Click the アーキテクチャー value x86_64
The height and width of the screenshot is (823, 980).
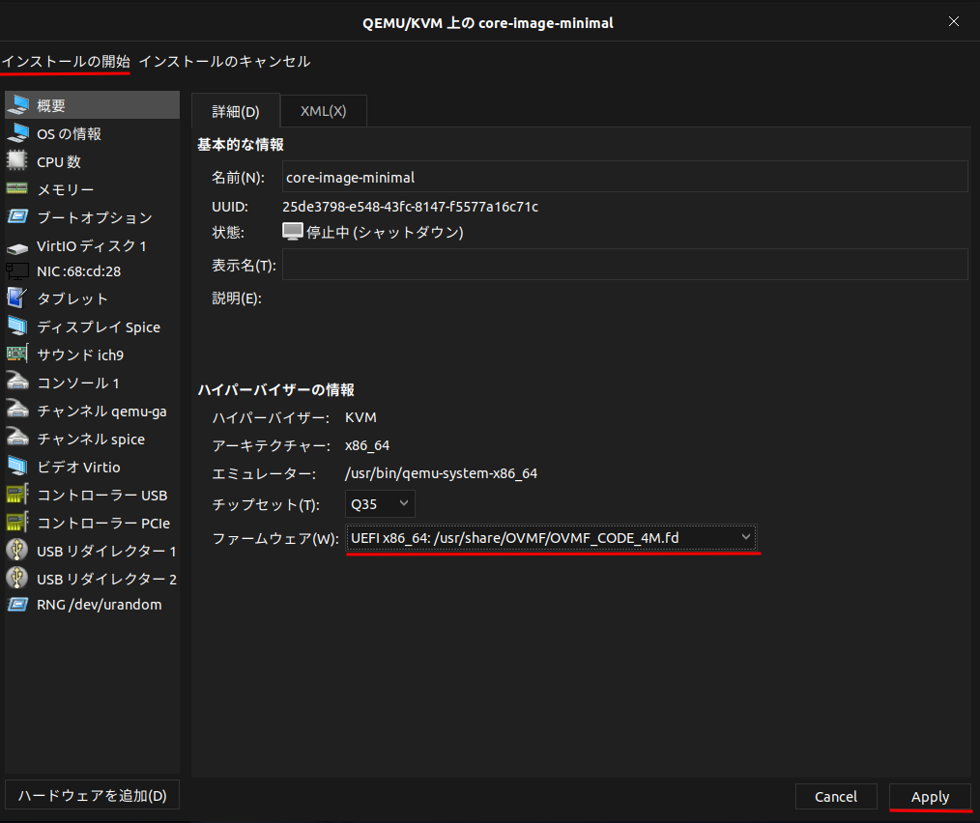pyautogui.click(x=367, y=445)
